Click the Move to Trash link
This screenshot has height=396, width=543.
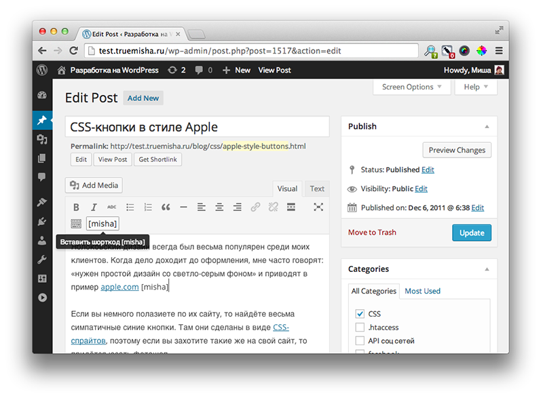point(372,233)
